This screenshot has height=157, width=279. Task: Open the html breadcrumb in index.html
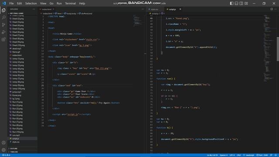58,14
